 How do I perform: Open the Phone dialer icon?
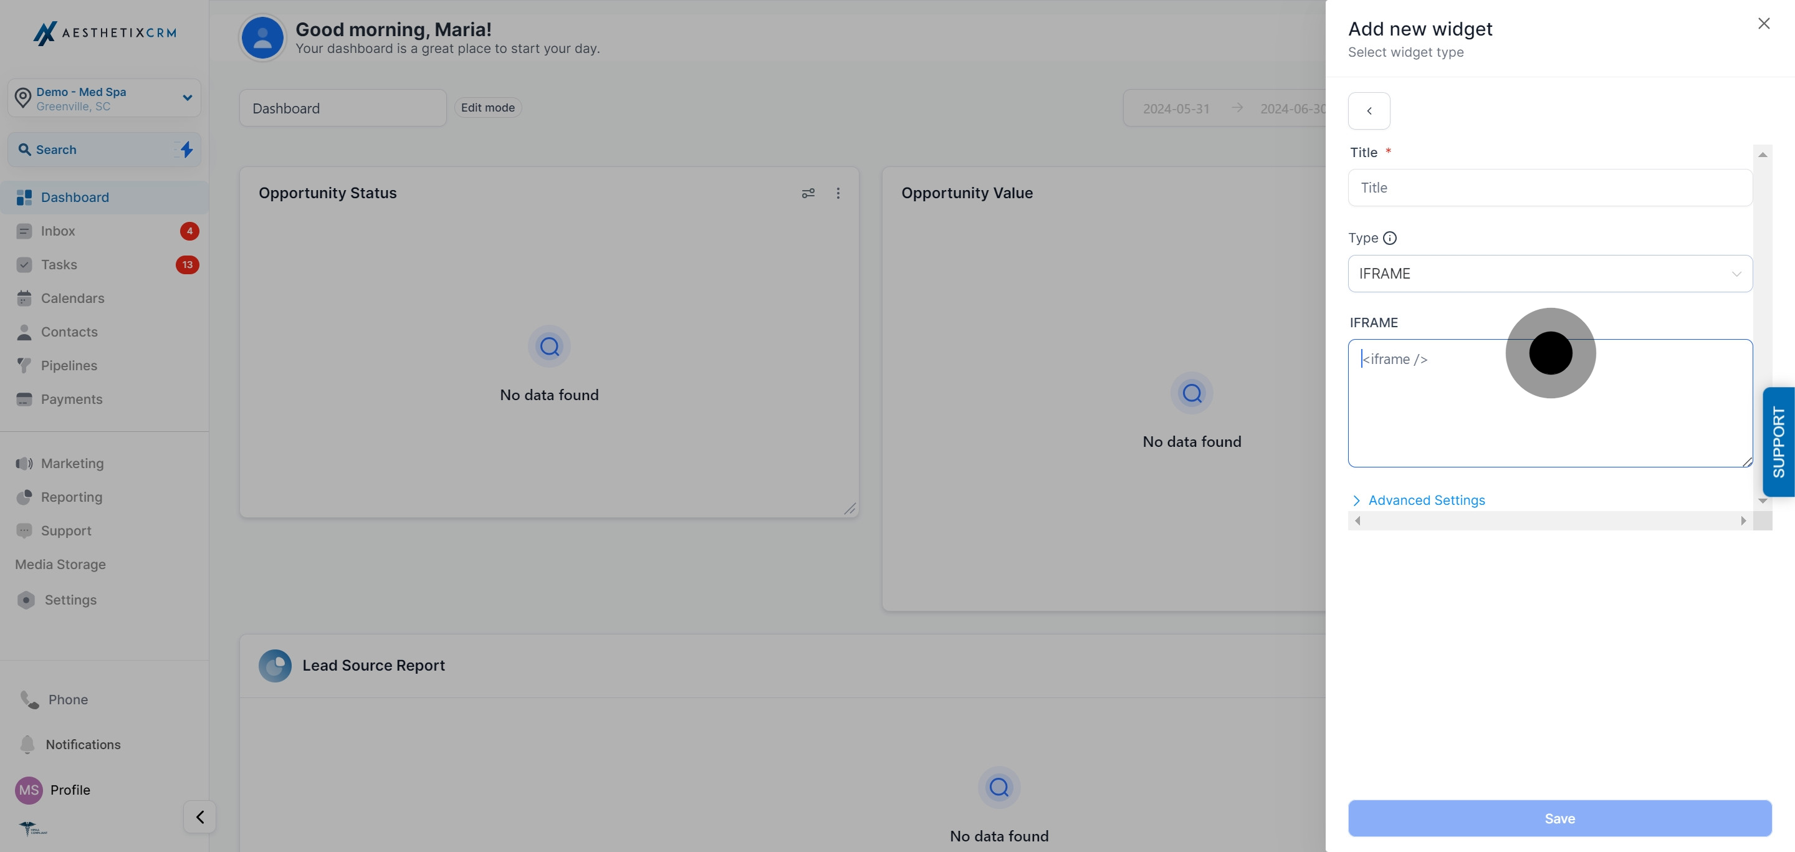29,699
